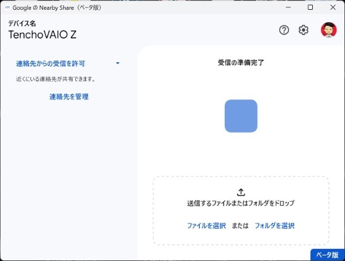Click the Nearby Share app icon in title bar
The height and width of the screenshot is (261, 345).
click(7, 7)
